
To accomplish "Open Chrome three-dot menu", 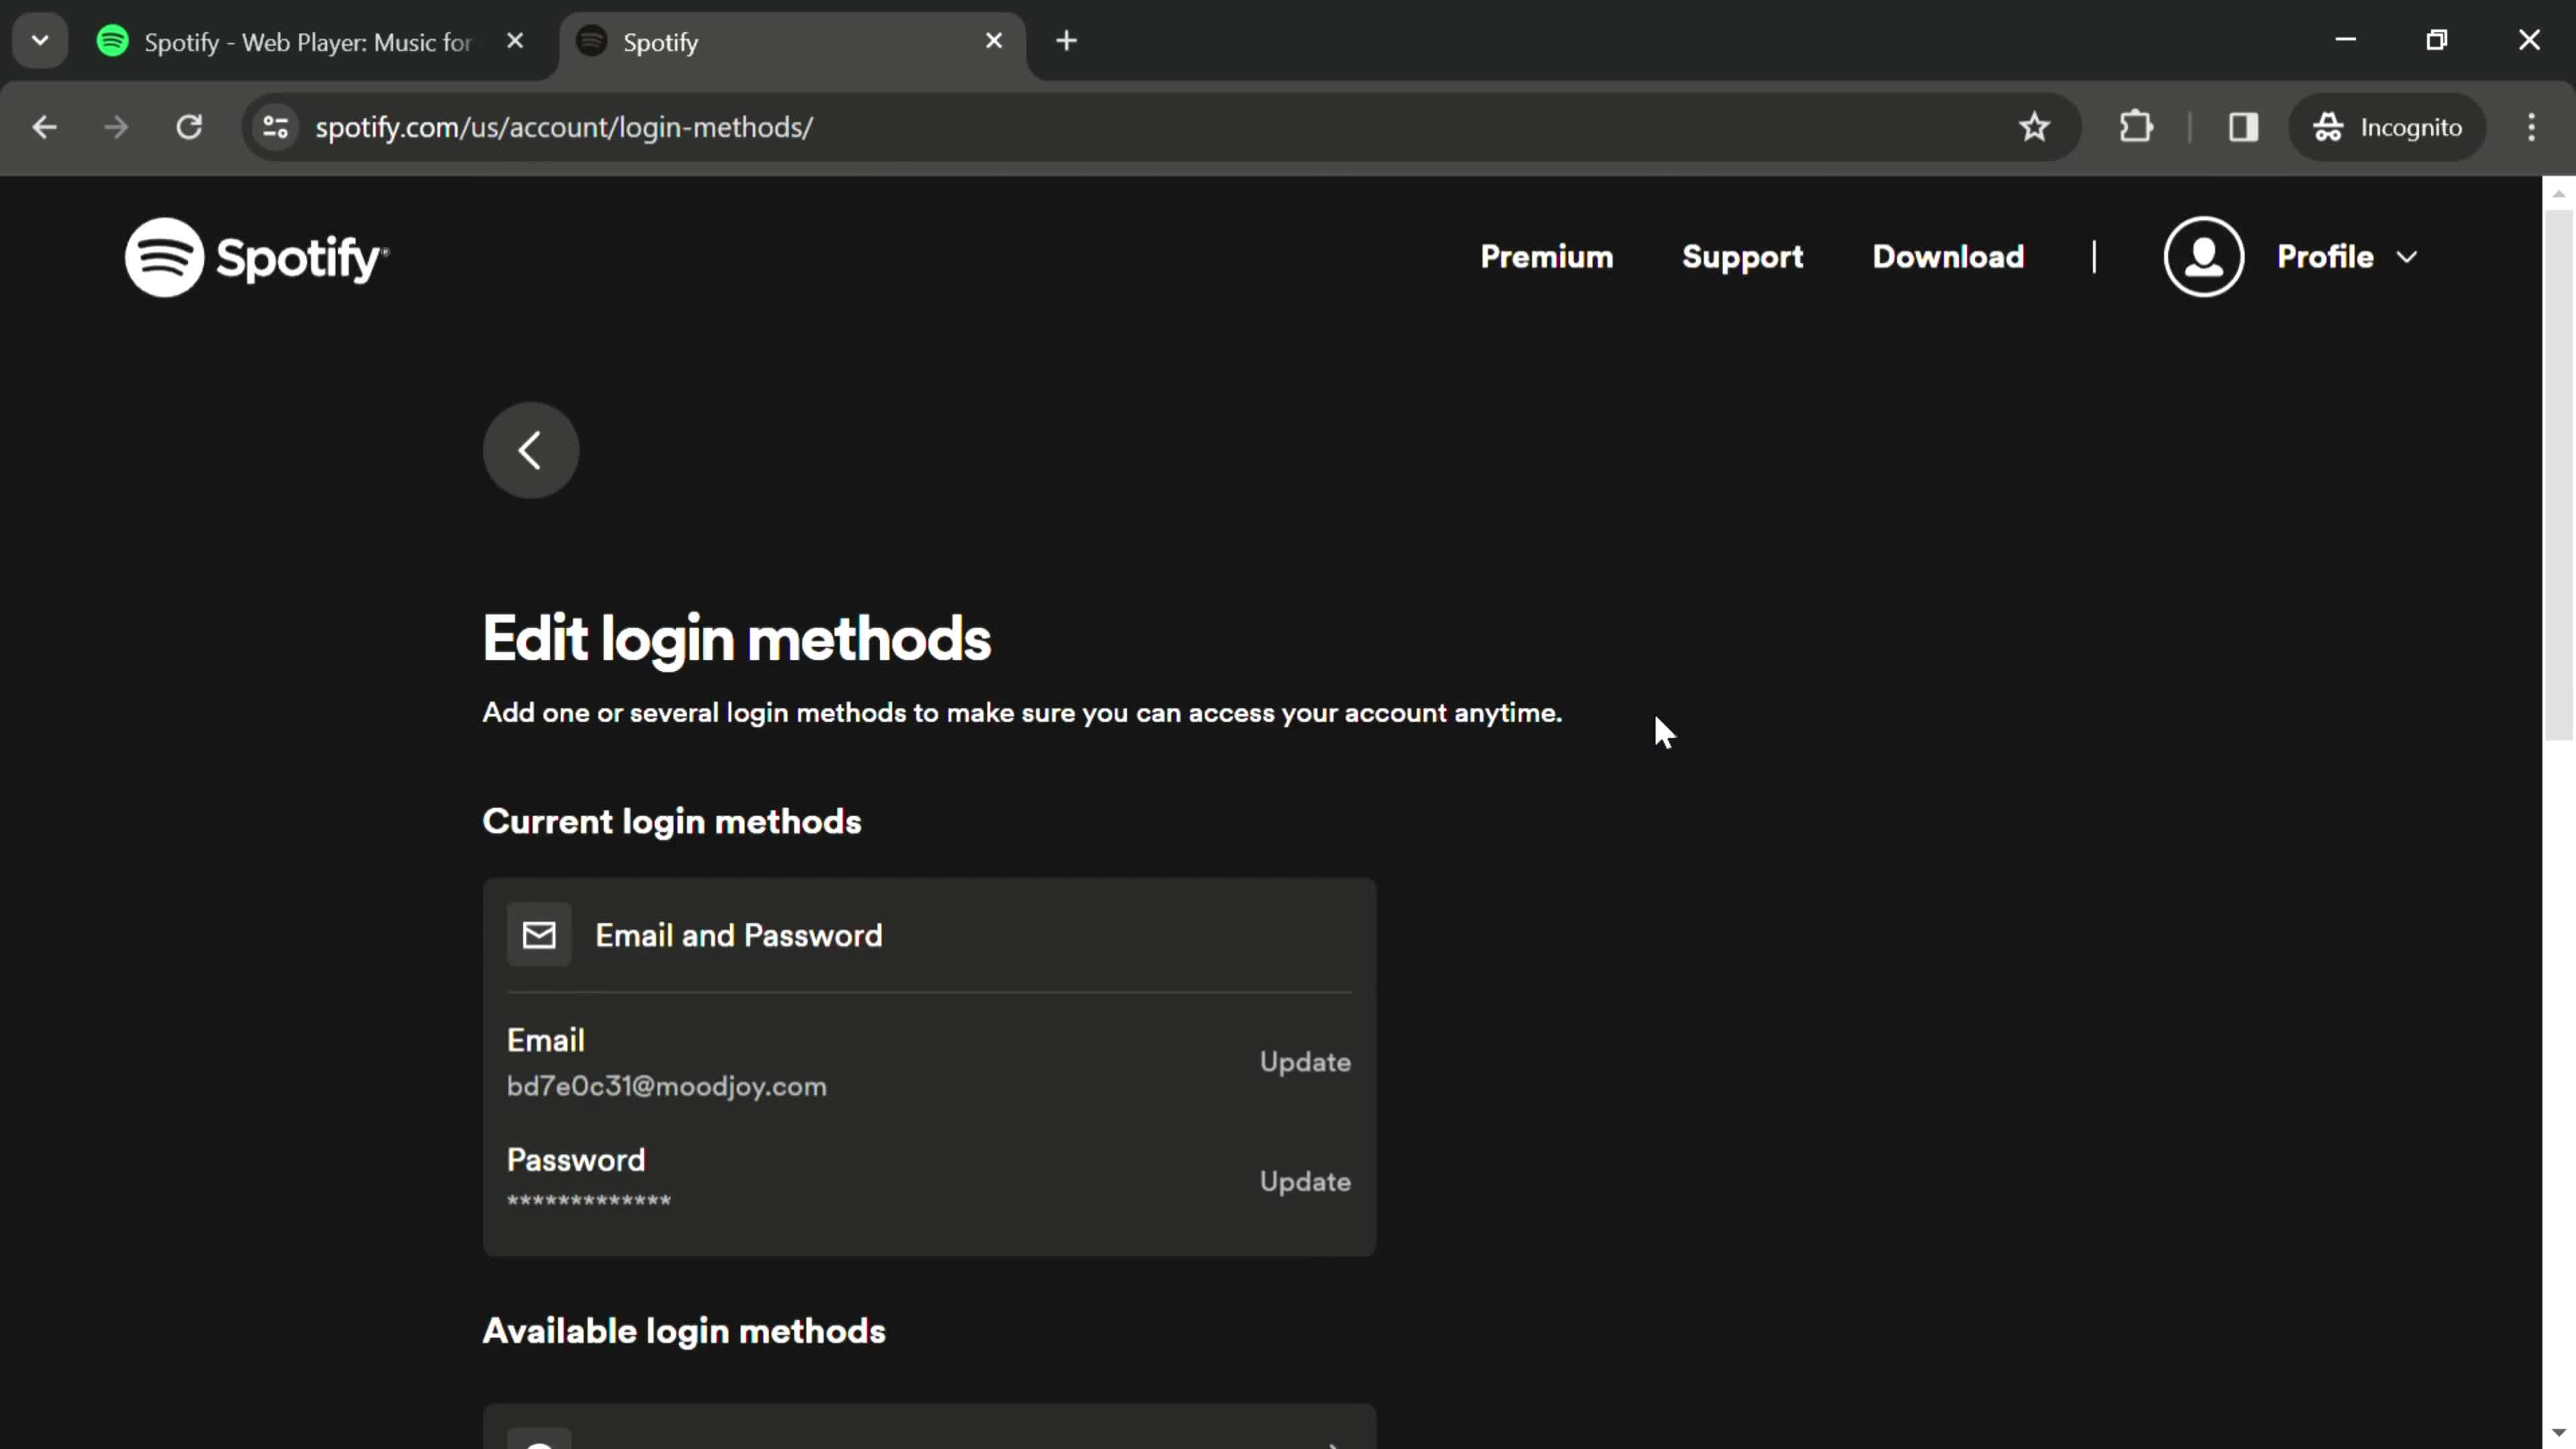I will point(2532,127).
